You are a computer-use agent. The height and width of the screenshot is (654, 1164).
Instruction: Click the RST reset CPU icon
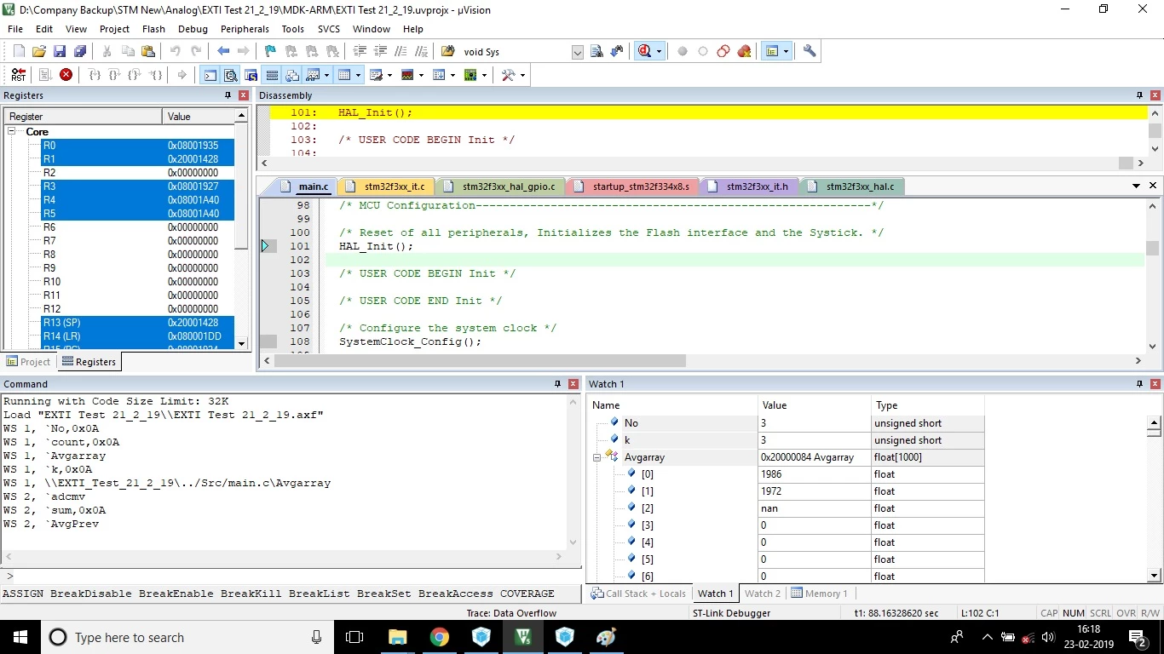(18, 75)
